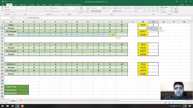
Task: Expand the cell styles gallery
Action: click(x=145, y=12)
